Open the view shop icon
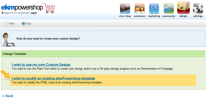The image size is (206, 102). 125,9
